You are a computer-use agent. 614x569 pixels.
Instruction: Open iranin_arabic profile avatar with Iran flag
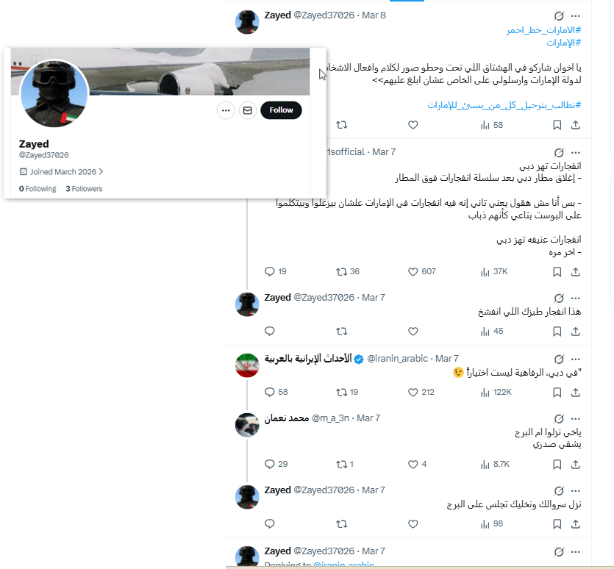[x=247, y=365]
